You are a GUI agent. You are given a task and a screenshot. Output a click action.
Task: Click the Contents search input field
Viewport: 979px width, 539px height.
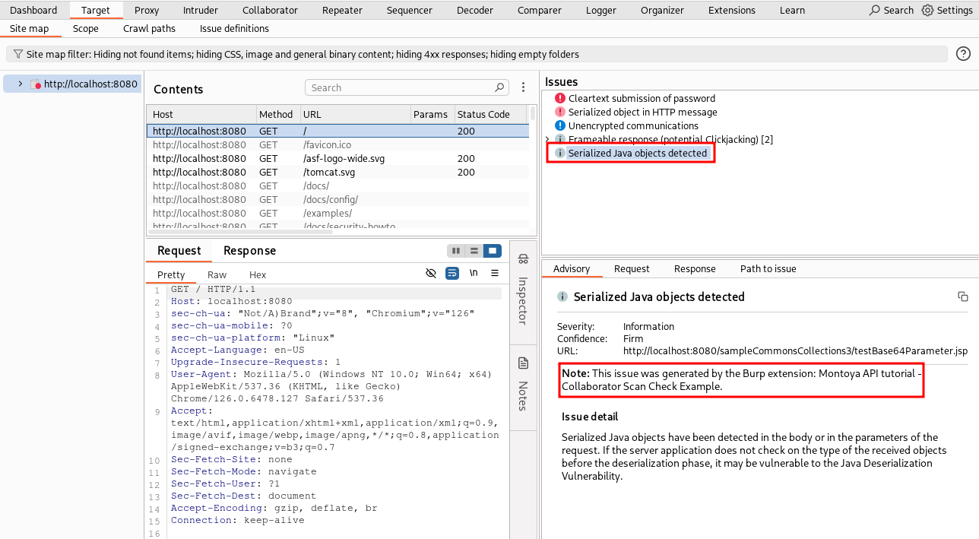point(399,87)
